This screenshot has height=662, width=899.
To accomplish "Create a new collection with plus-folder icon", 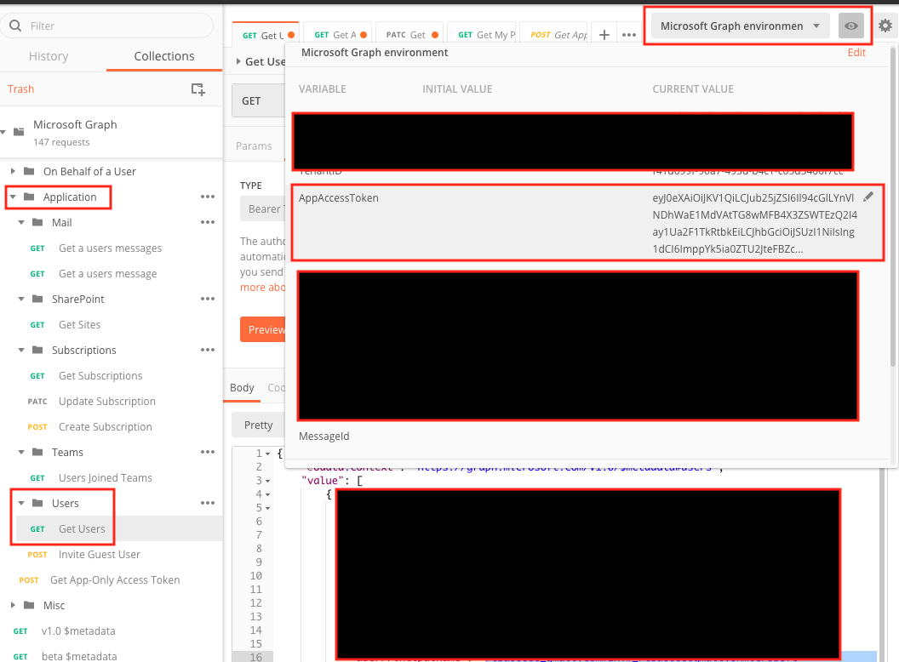I will point(198,88).
